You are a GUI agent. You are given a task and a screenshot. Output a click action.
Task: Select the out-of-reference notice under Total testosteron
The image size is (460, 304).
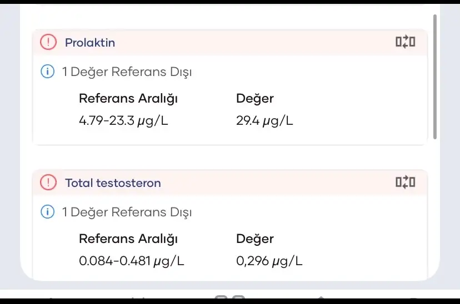(127, 212)
